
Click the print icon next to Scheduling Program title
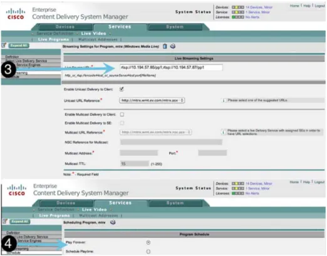click(x=113, y=222)
